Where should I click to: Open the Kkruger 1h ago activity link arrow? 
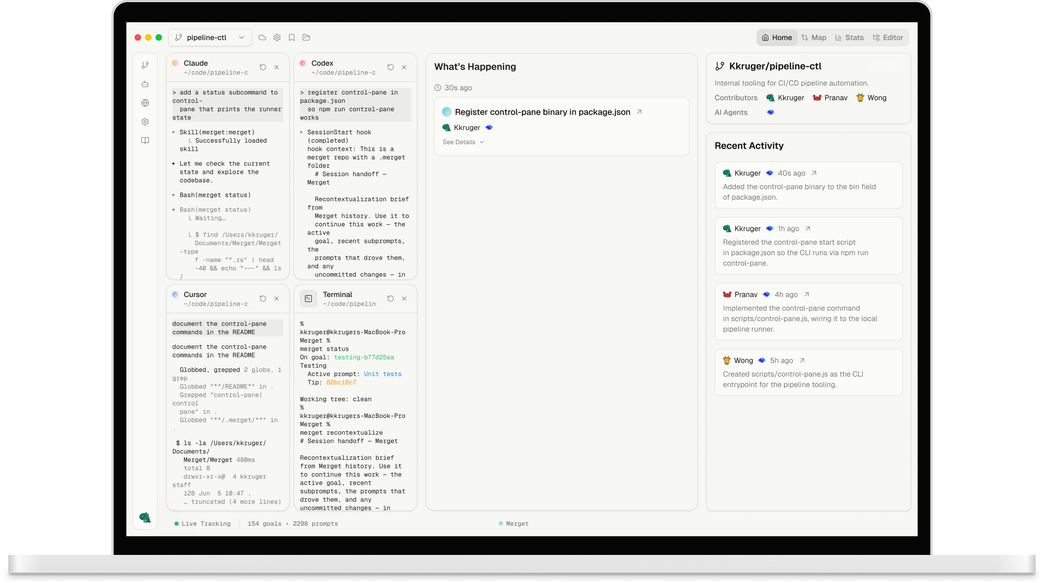(808, 228)
